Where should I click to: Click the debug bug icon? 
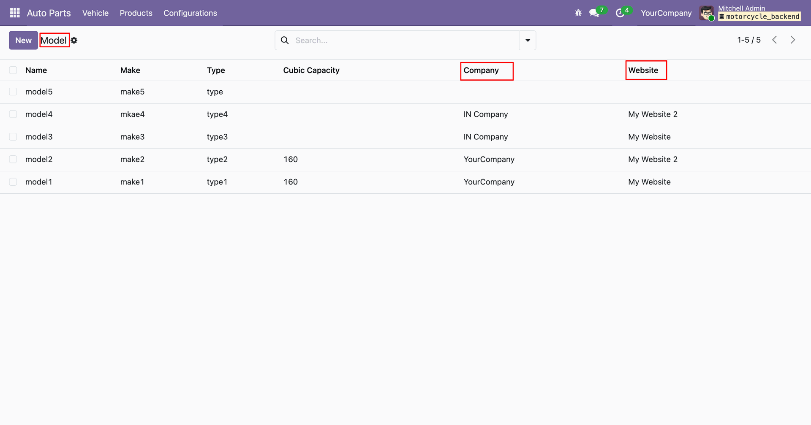coord(578,13)
